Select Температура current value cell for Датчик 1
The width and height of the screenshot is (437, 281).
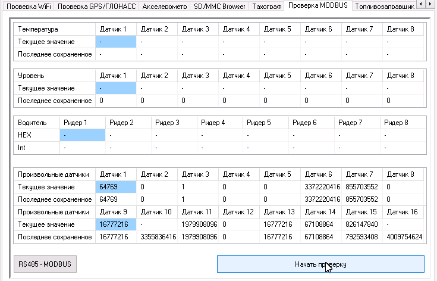[x=116, y=42]
